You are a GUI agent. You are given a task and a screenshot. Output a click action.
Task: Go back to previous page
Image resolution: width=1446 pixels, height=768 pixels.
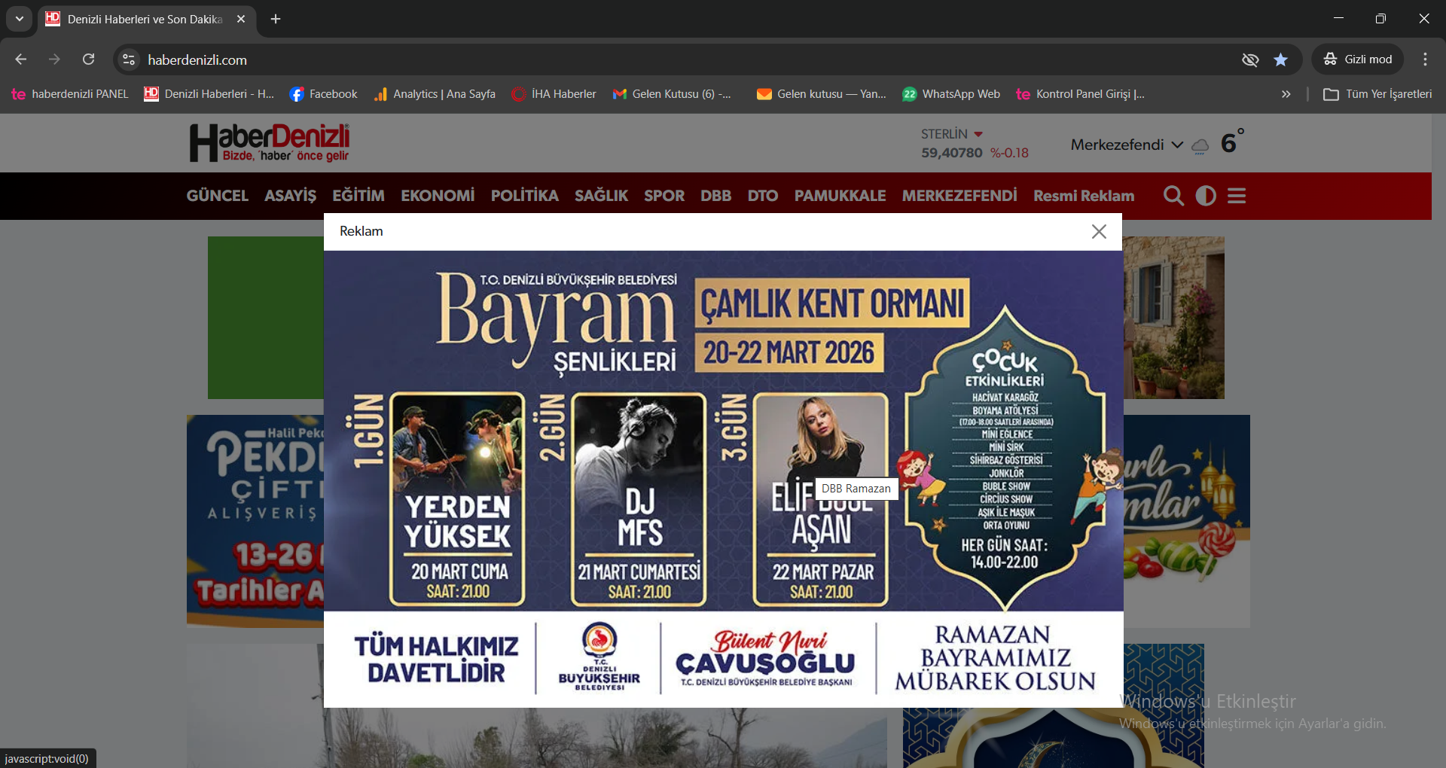coord(21,59)
